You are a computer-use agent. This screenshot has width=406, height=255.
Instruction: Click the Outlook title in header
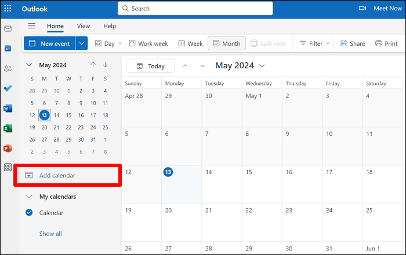click(35, 9)
